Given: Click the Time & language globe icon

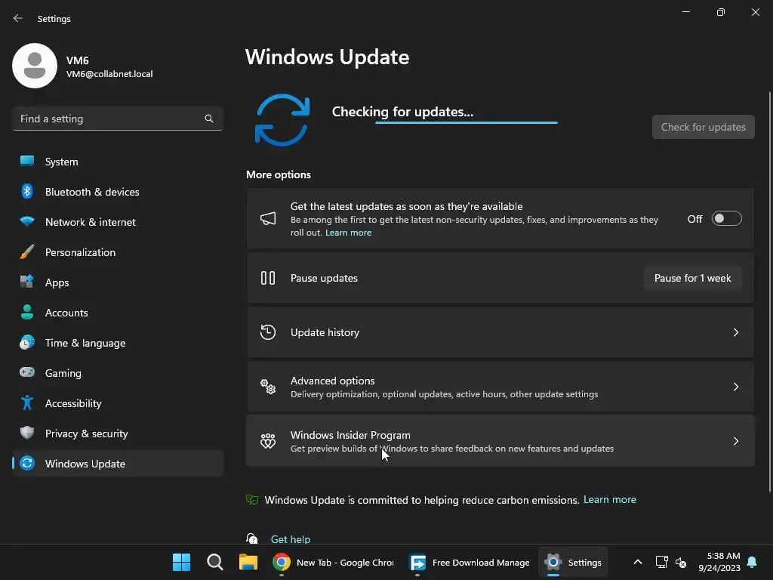Looking at the screenshot, I should tap(27, 342).
